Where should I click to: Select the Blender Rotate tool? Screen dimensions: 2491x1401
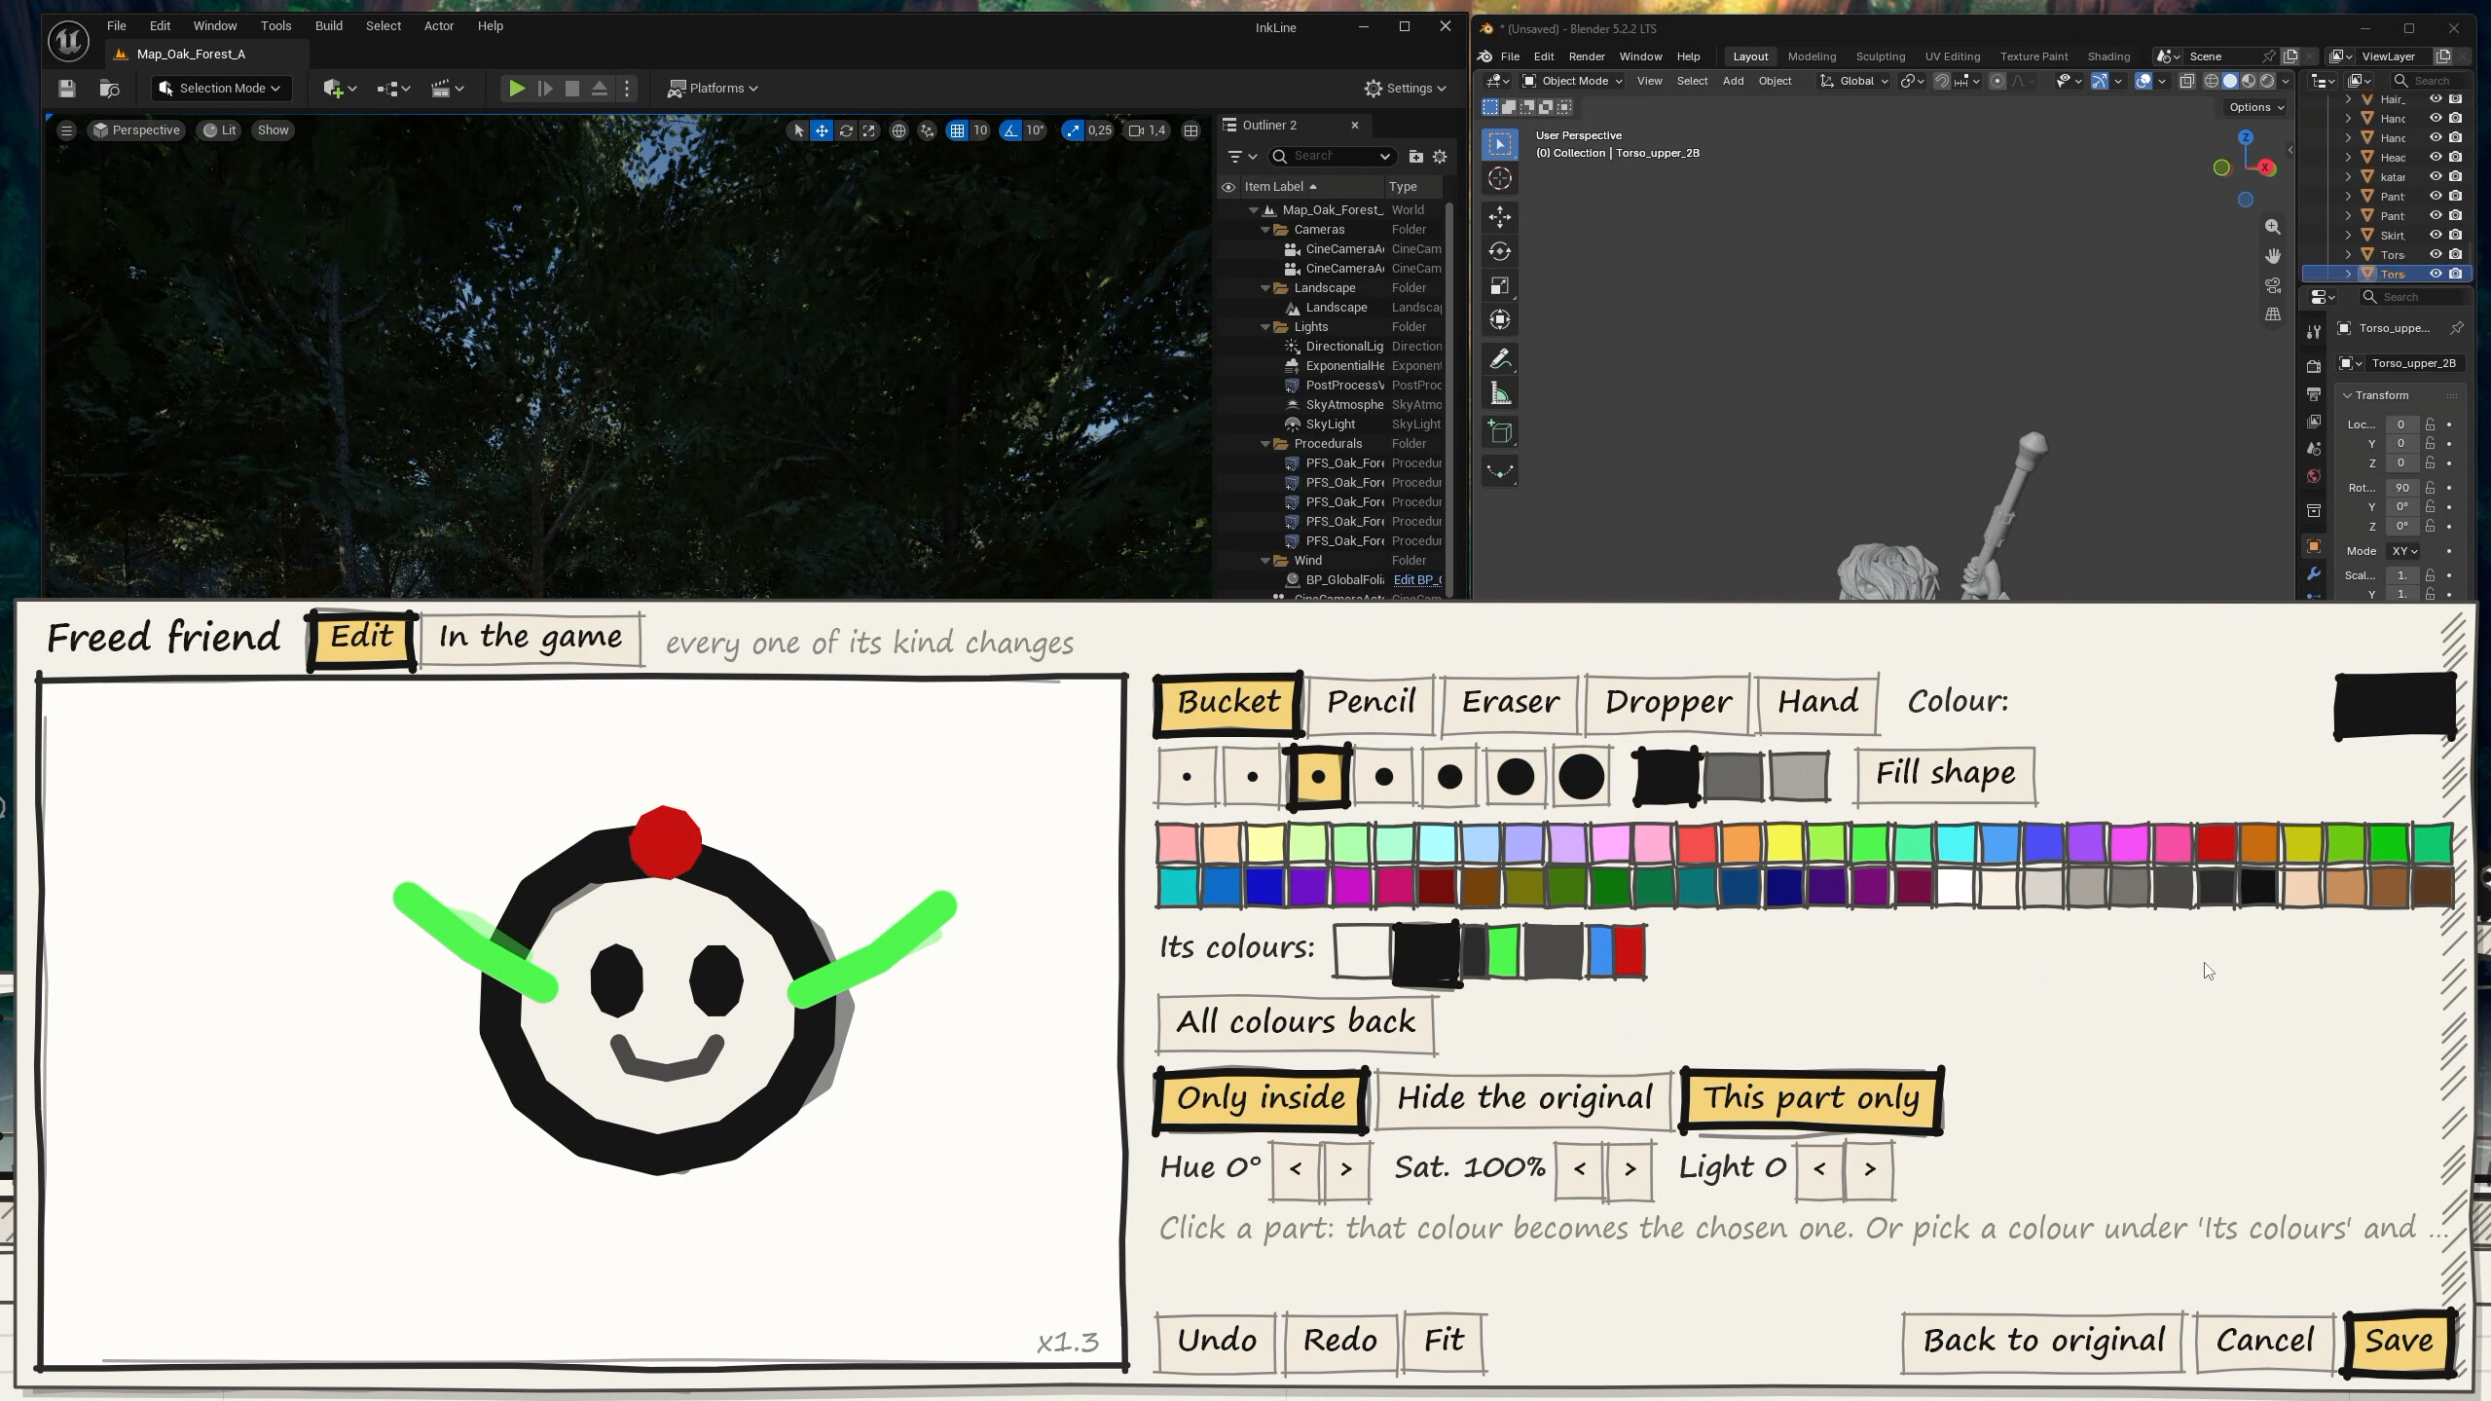pyautogui.click(x=1500, y=251)
